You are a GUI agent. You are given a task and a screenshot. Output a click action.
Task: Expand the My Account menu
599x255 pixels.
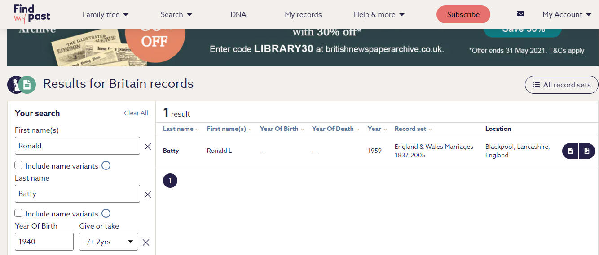[x=567, y=14]
